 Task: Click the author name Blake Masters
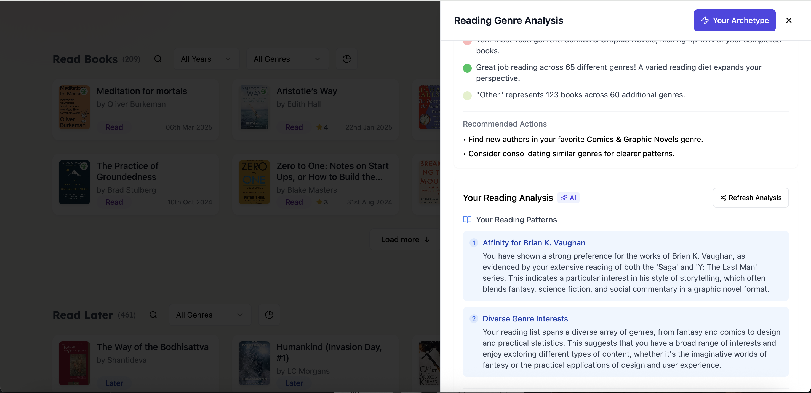[312, 190]
